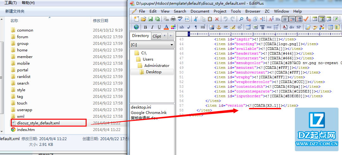
Task: Select desktop.ini in EditPlus file list
Action: (x=141, y=107)
